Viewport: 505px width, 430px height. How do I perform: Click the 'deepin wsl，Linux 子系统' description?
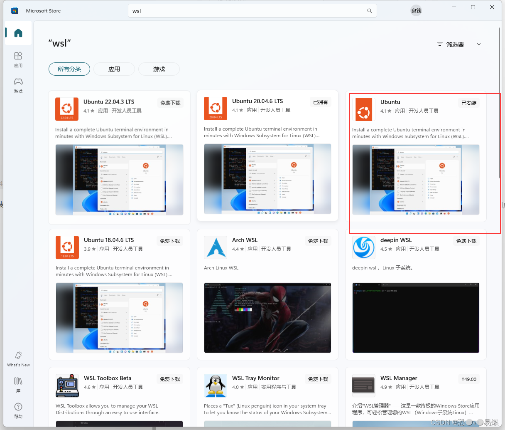[x=383, y=268]
